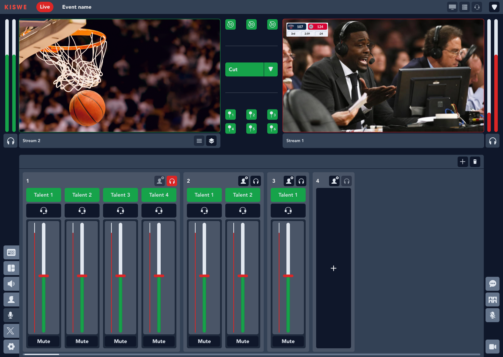Select the layout panel icon in left sidebar
Image resolution: width=503 pixels, height=357 pixels.
[x=11, y=268]
